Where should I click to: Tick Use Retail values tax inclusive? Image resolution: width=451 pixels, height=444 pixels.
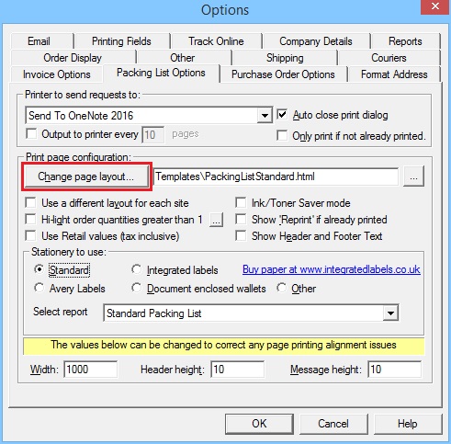pos(30,236)
